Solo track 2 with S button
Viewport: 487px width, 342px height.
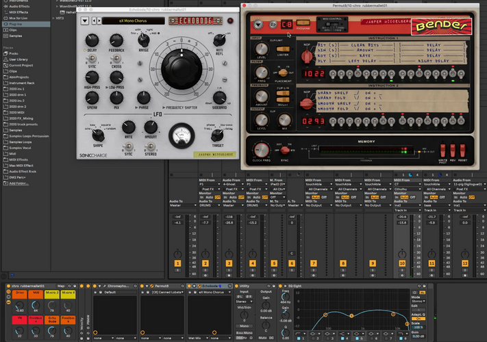click(x=205, y=270)
